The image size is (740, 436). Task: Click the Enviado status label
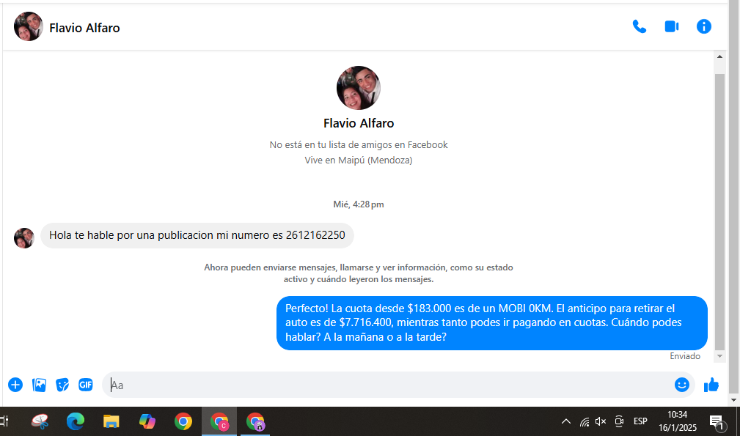coord(685,356)
